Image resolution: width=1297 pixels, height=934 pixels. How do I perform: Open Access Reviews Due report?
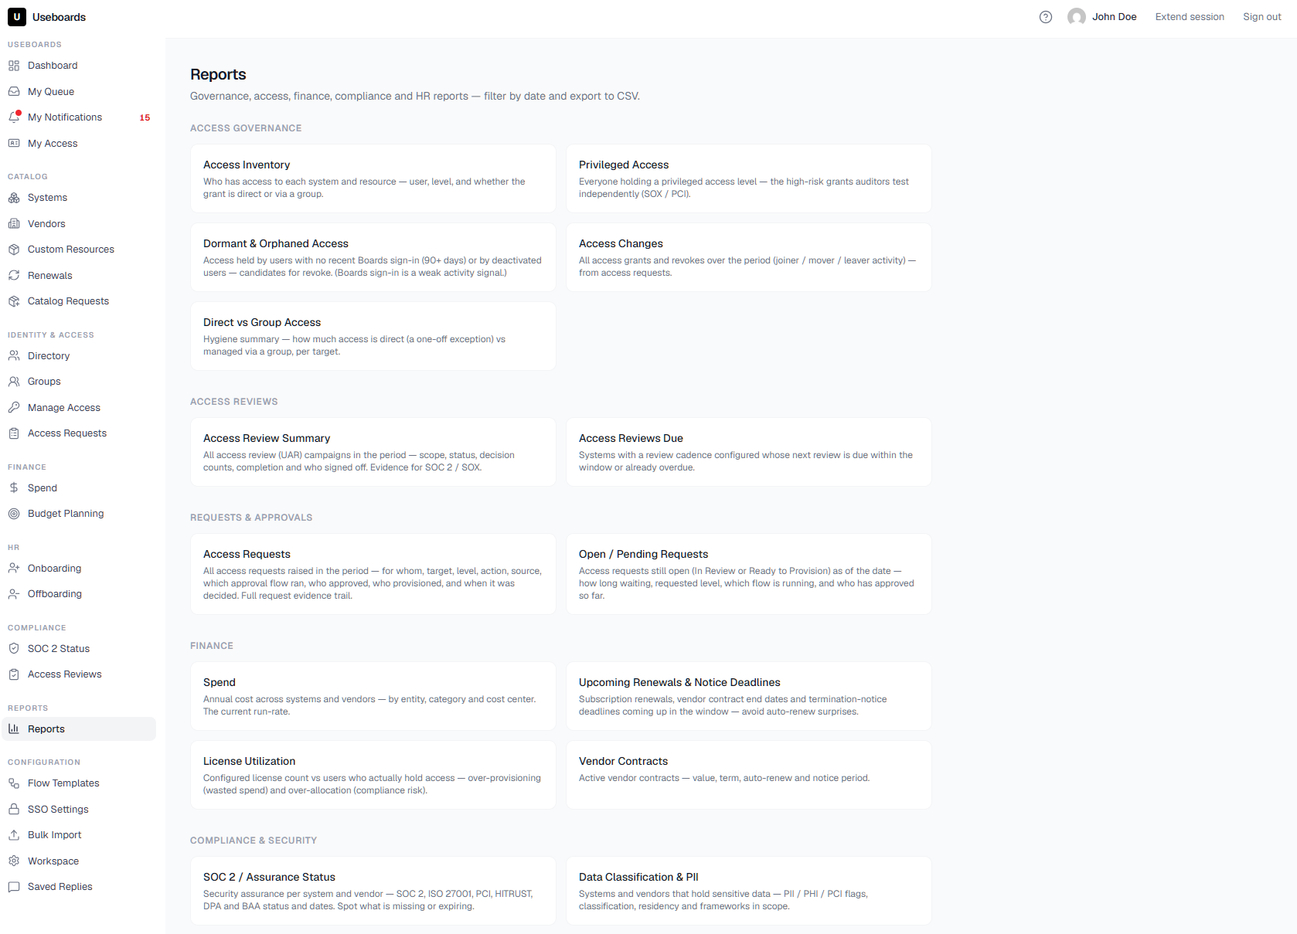click(x=749, y=452)
